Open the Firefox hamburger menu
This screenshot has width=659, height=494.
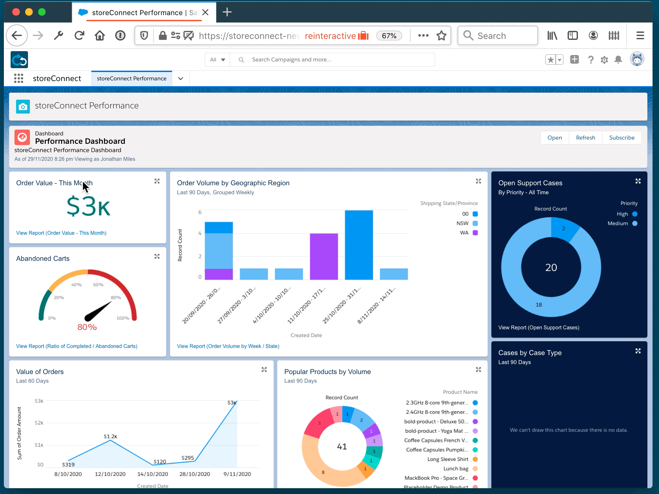(640, 35)
